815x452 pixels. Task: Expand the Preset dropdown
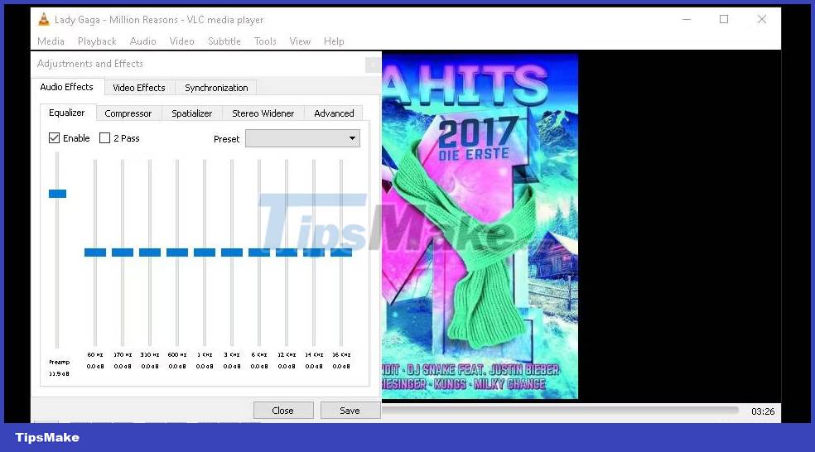coord(302,139)
